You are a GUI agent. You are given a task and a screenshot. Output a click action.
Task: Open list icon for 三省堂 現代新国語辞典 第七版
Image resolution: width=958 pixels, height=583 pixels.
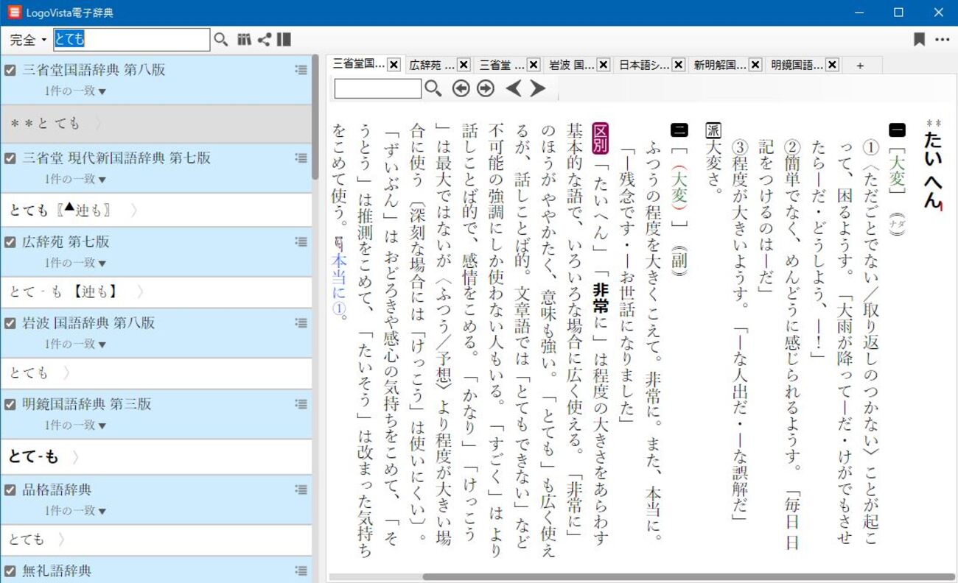pyautogui.click(x=301, y=158)
